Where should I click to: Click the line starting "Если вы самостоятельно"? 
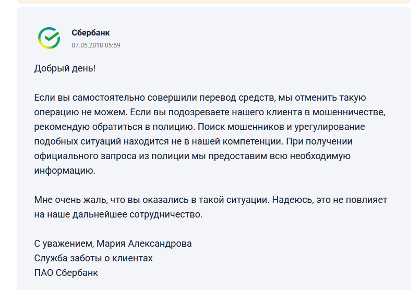[x=200, y=98]
